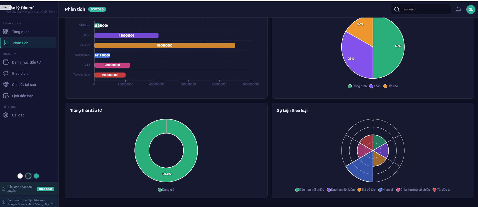
Task: Click the Lịch đáo hạn calendar icon
Action: [6, 96]
